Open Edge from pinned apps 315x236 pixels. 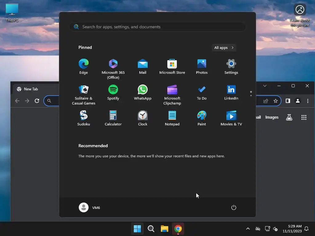click(84, 67)
